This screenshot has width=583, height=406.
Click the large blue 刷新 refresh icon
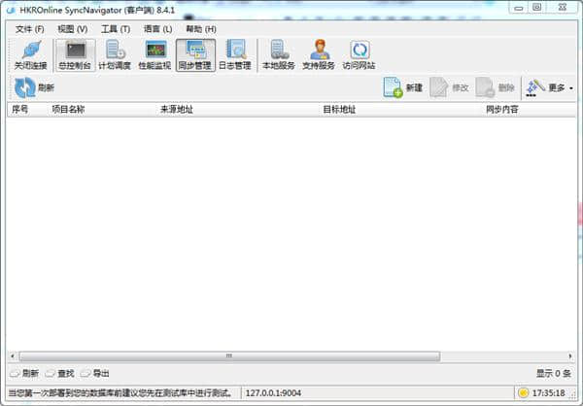pos(25,87)
